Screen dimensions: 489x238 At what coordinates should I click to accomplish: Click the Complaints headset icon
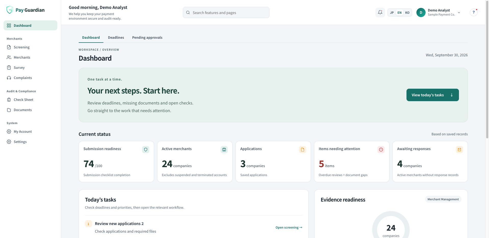(9, 78)
